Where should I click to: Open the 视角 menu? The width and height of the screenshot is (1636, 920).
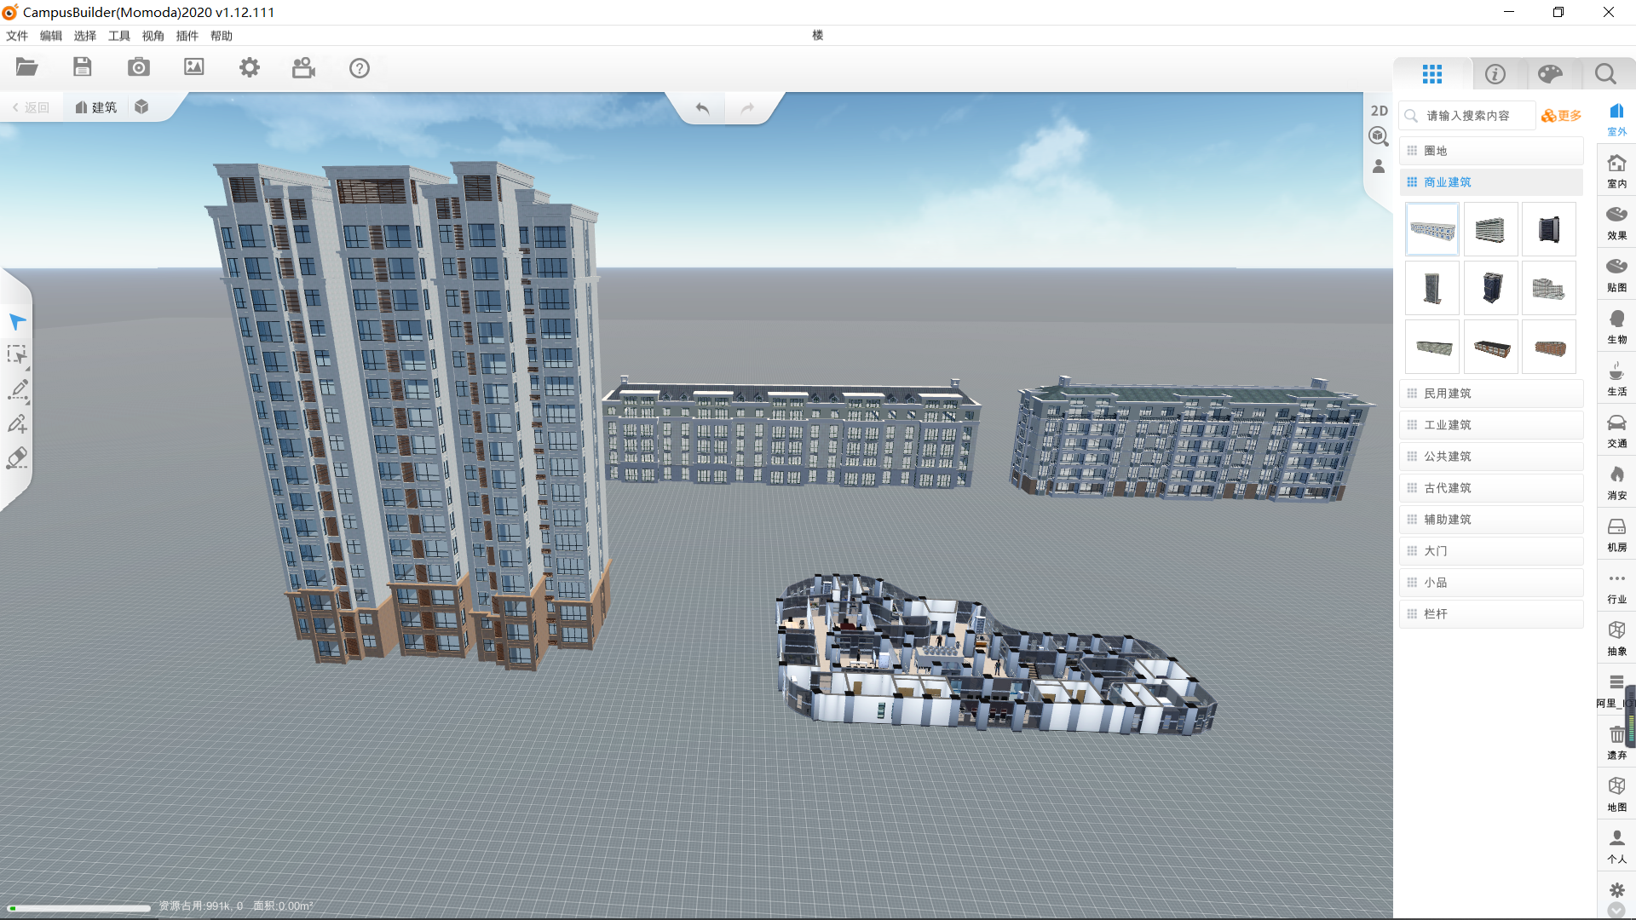[153, 36]
